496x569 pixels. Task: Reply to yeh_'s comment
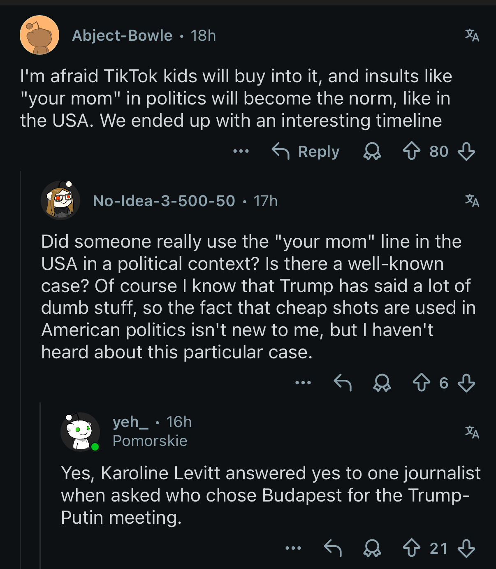(333, 548)
